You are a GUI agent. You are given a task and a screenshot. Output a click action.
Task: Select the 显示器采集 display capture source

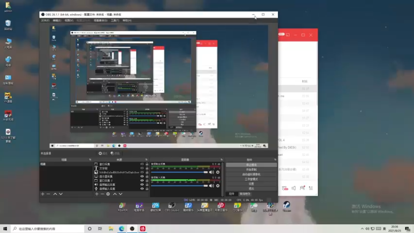tap(106, 177)
